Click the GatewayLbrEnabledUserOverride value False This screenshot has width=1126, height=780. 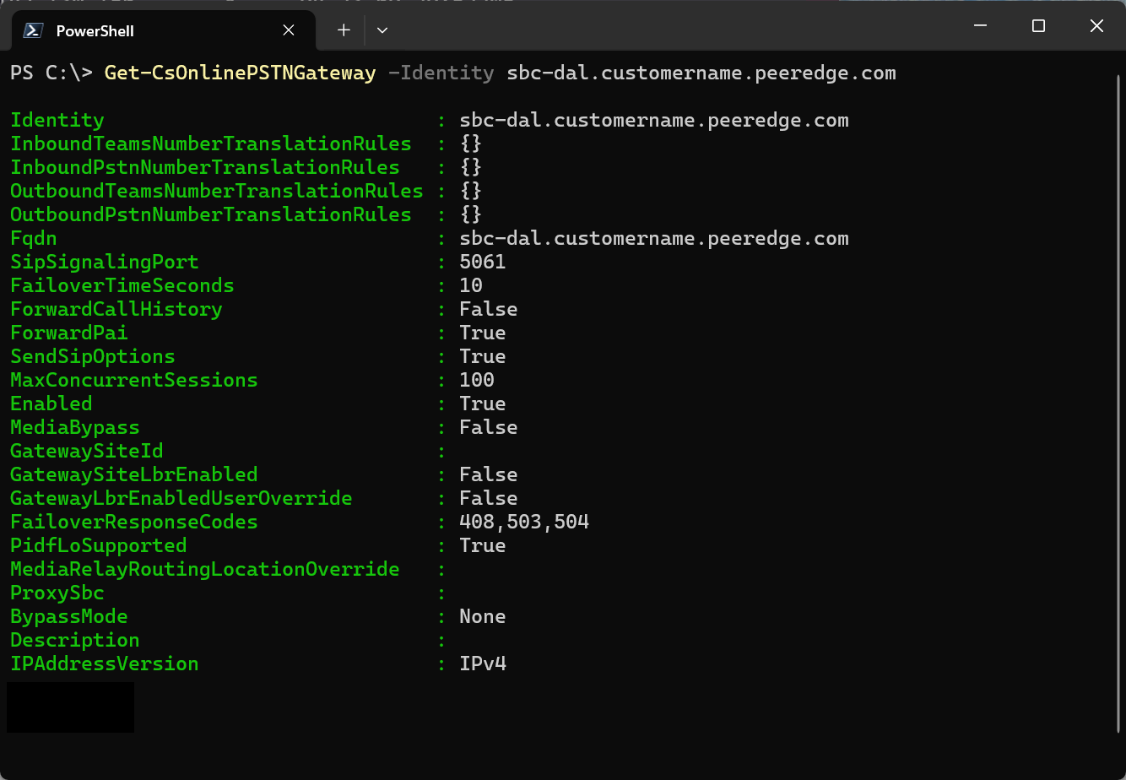coord(489,498)
